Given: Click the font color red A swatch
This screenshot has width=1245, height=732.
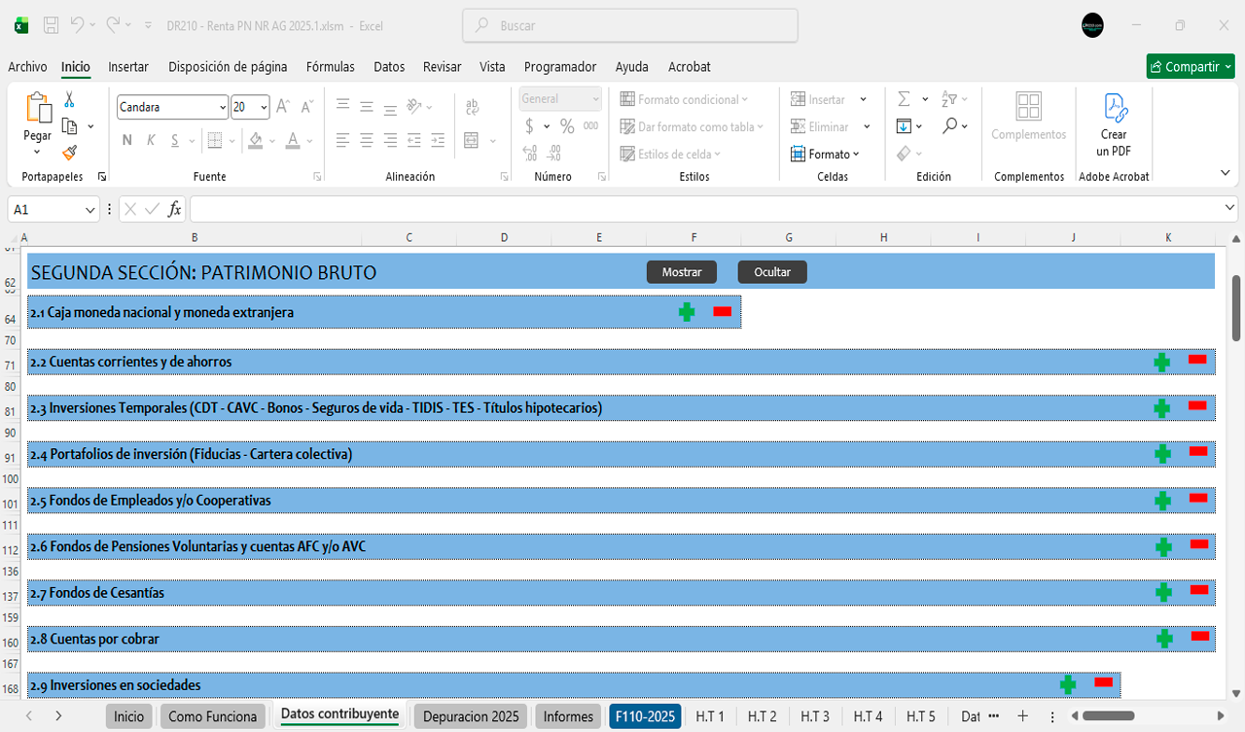Looking at the screenshot, I should (293, 140).
